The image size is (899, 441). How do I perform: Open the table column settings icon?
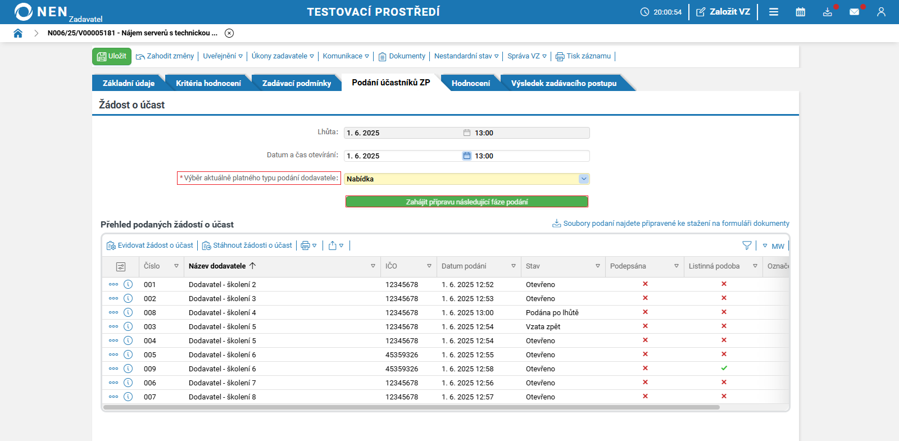pyautogui.click(x=121, y=267)
